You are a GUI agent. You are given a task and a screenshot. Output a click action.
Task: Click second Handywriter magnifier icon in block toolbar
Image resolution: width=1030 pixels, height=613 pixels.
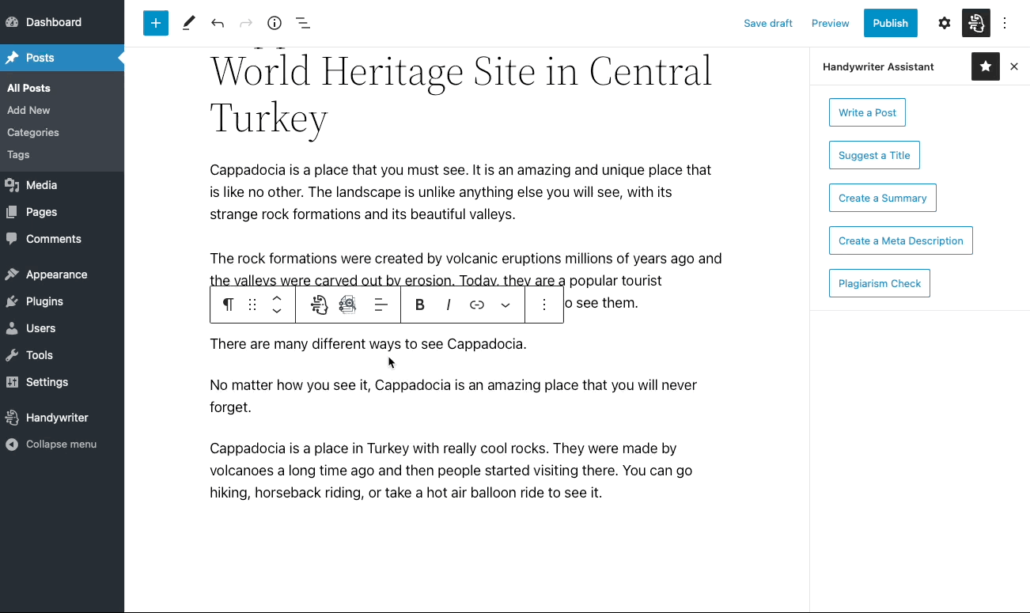pos(347,305)
